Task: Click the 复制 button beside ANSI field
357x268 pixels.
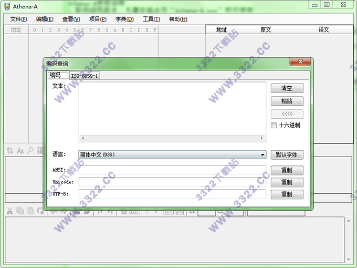Action: 287,170
